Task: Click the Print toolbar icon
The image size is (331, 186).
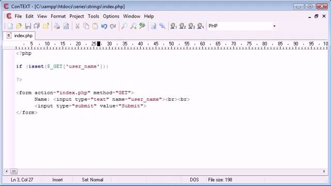Action: pyautogui.click(x=57, y=26)
